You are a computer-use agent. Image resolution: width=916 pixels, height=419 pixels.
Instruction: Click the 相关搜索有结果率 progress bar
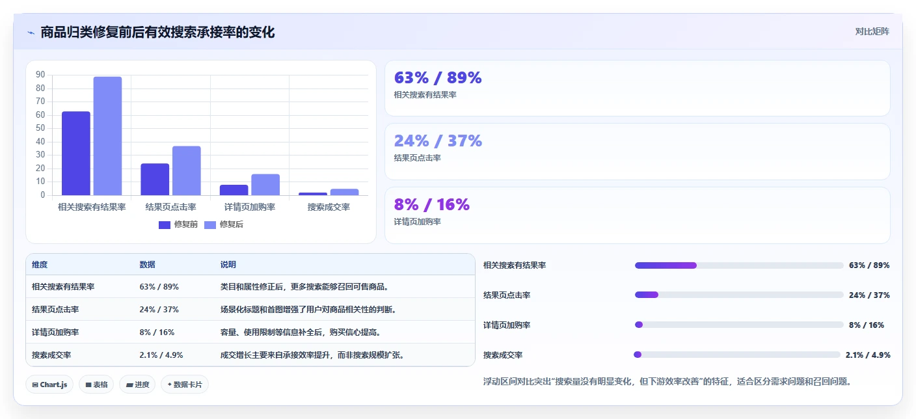pyautogui.click(x=739, y=265)
